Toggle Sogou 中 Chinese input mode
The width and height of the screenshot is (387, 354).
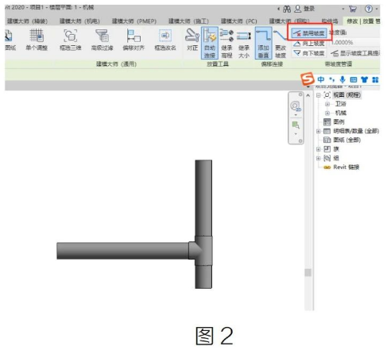point(321,79)
